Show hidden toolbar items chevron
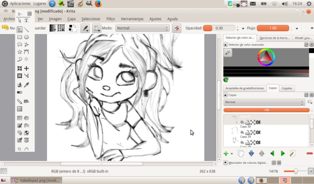 tap(312, 28)
